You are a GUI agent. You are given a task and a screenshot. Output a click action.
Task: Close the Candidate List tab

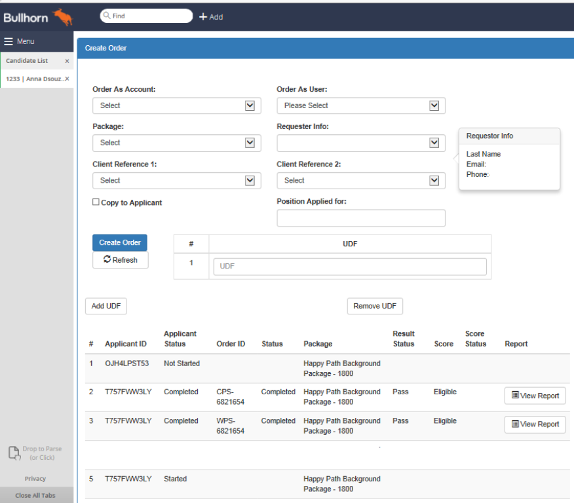pyautogui.click(x=67, y=61)
